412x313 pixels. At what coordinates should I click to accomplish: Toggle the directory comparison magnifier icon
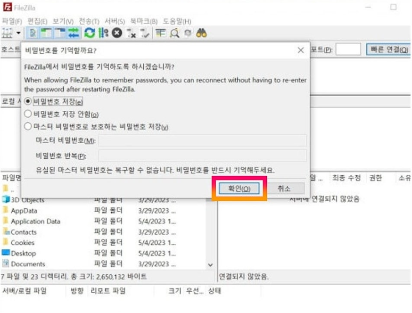click(174, 33)
